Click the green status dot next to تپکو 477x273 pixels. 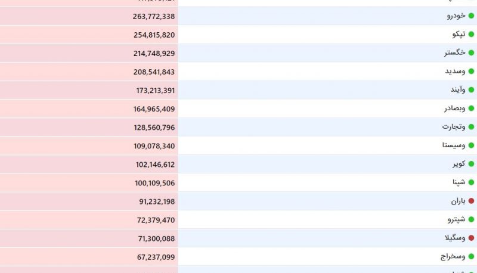pos(471,35)
